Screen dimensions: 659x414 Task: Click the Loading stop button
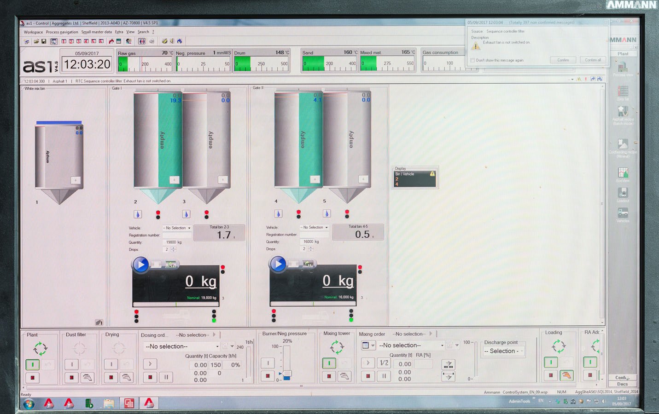click(x=551, y=375)
